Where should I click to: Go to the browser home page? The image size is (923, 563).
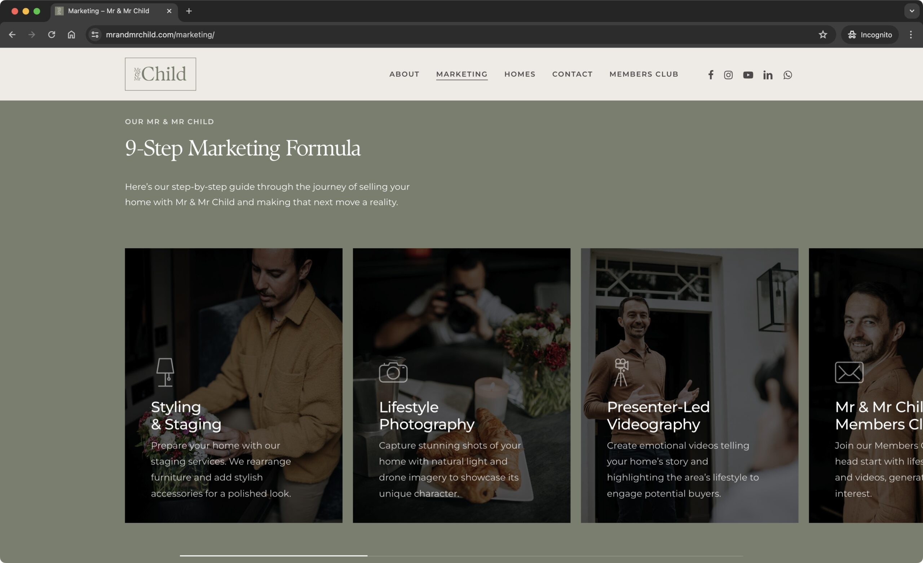point(71,35)
